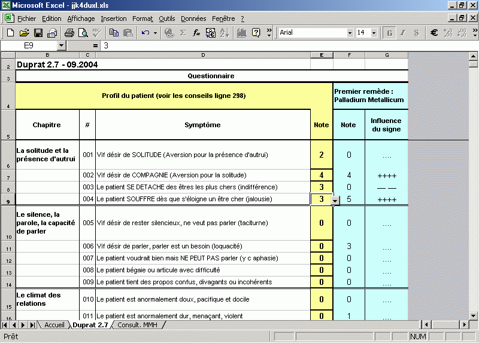Launch the euro conversion tool
479x344 pixels.
tap(211, 33)
